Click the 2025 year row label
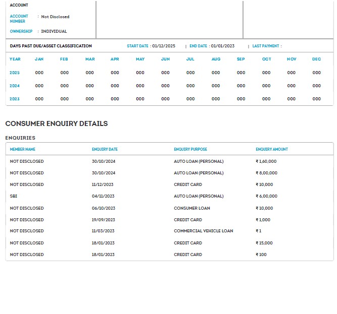337x314 pixels. click(15, 73)
